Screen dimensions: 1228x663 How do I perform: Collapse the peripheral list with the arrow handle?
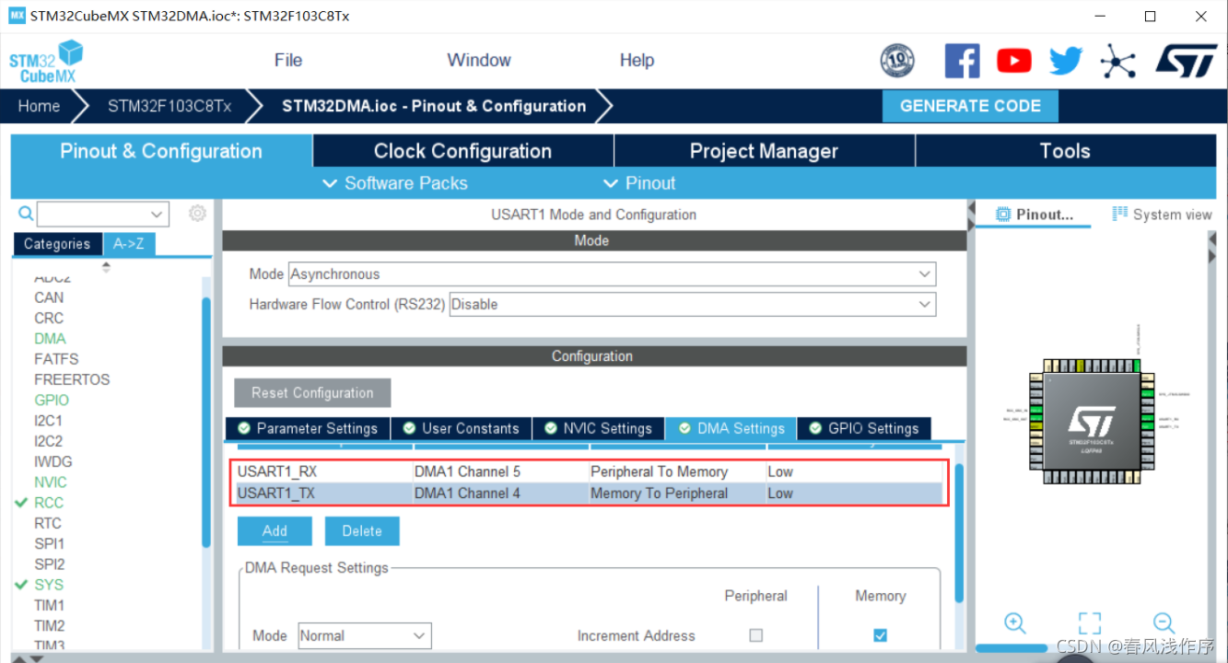coord(106,267)
